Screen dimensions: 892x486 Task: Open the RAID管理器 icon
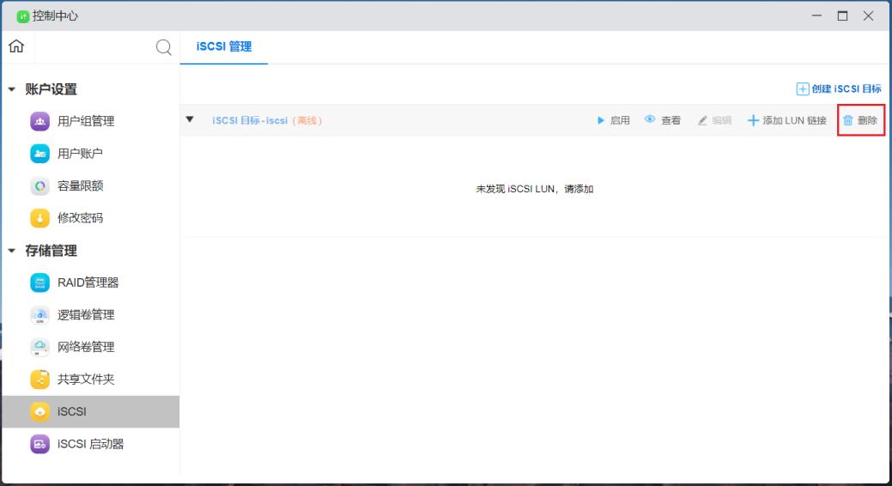tap(40, 282)
